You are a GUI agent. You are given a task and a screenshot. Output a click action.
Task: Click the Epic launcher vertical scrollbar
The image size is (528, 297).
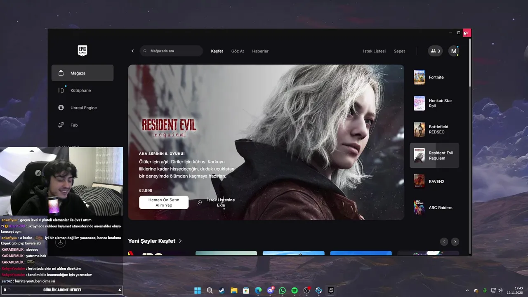point(469,62)
